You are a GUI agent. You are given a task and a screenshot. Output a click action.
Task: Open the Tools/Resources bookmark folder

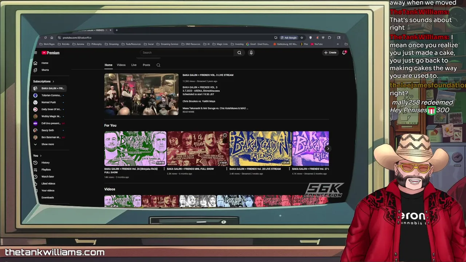point(131,44)
